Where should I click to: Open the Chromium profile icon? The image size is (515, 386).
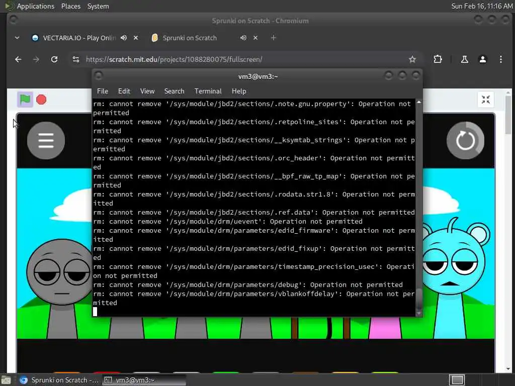tap(482, 59)
